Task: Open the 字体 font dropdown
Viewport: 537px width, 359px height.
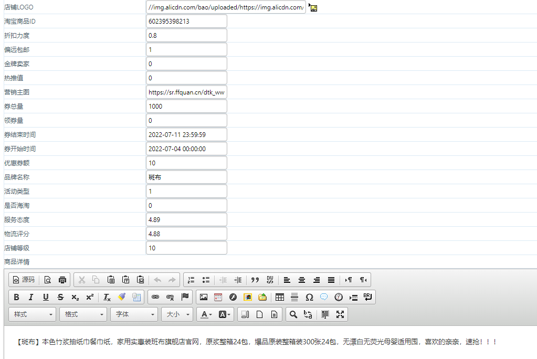Action: point(134,314)
